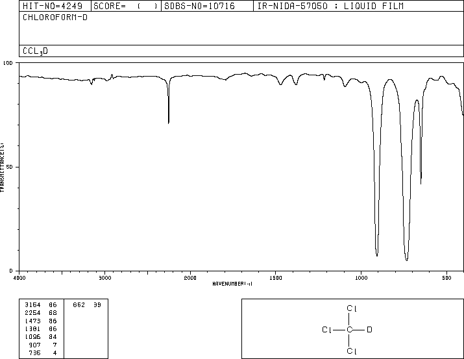The width and height of the screenshot is (464, 359).
Task: Click the 736 peak table entry
Action: coord(43,353)
